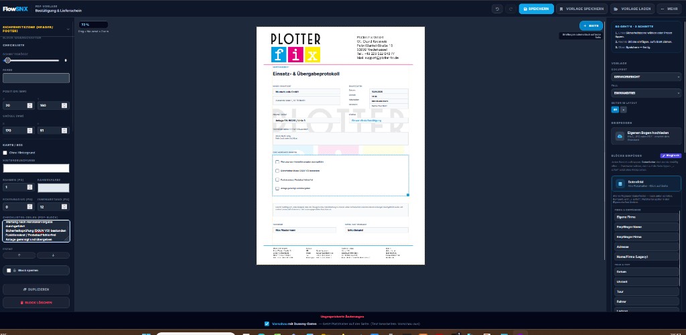Delete block with Block Löschen
This screenshot has height=335, width=686.
tap(36, 303)
